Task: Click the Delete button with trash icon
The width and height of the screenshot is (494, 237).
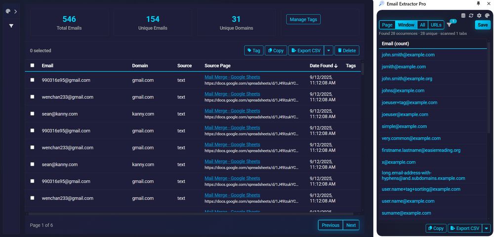Action: click(347, 50)
